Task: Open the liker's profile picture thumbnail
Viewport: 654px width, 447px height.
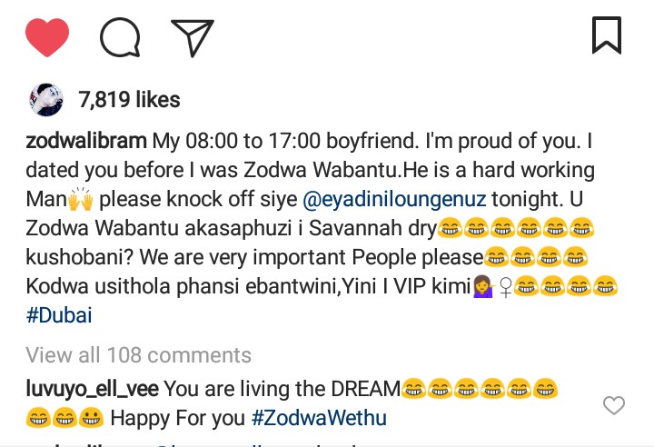Action: coord(46,99)
